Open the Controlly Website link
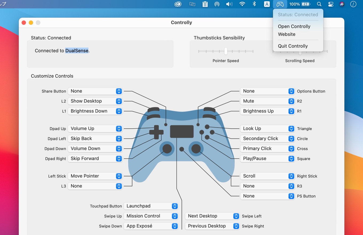The height and width of the screenshot is (235, 363). pyautogui.click(x=286, y=34)
